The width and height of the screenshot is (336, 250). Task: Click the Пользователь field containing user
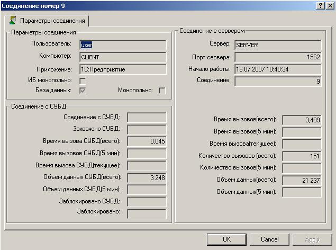click(123, 45)
